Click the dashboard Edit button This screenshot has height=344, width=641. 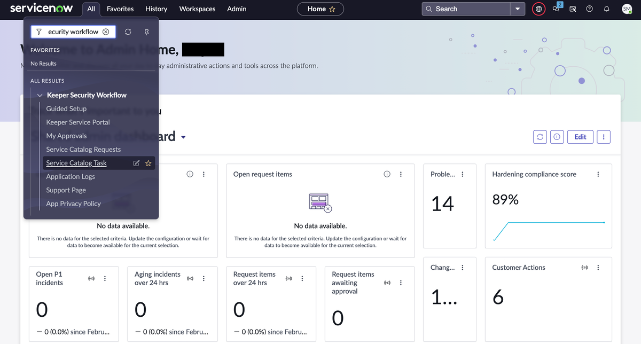click(x=580, y=137)
